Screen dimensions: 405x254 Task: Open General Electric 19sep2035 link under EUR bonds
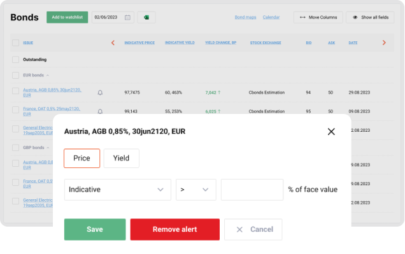tap(38, 131)
